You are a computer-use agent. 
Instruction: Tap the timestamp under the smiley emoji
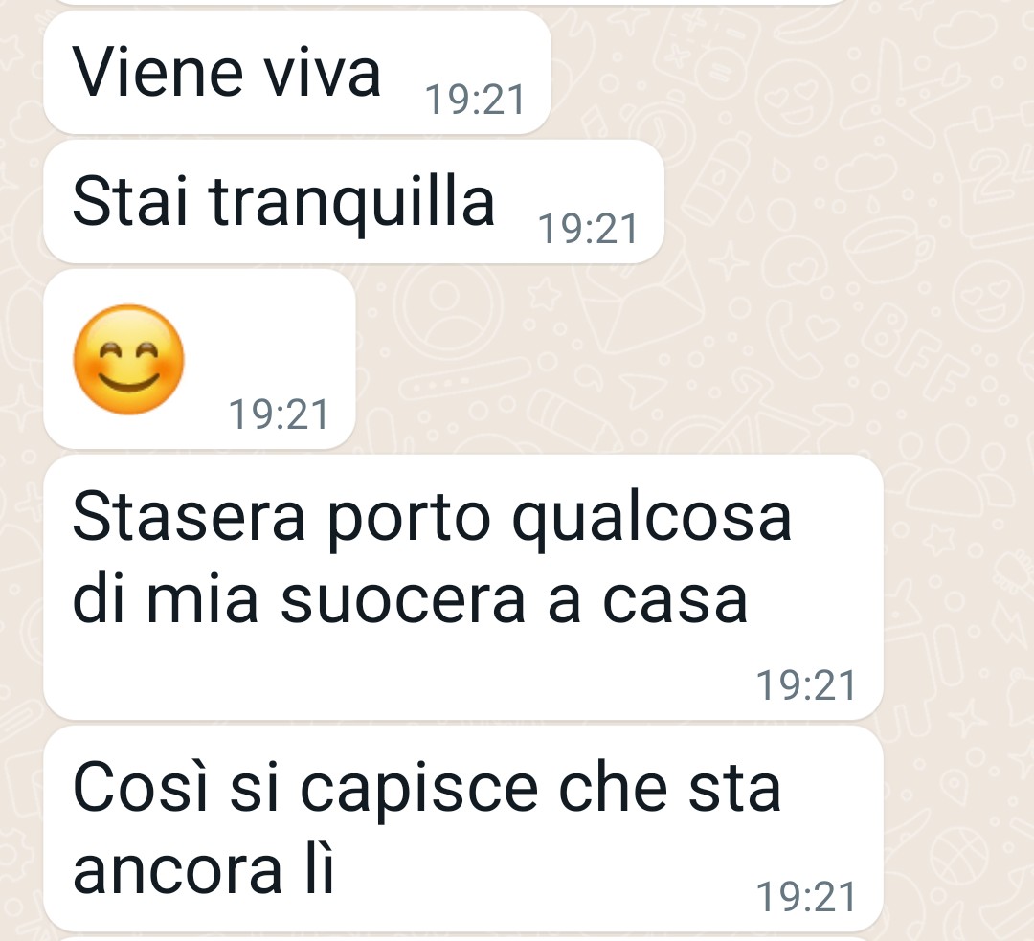point(279,414)
